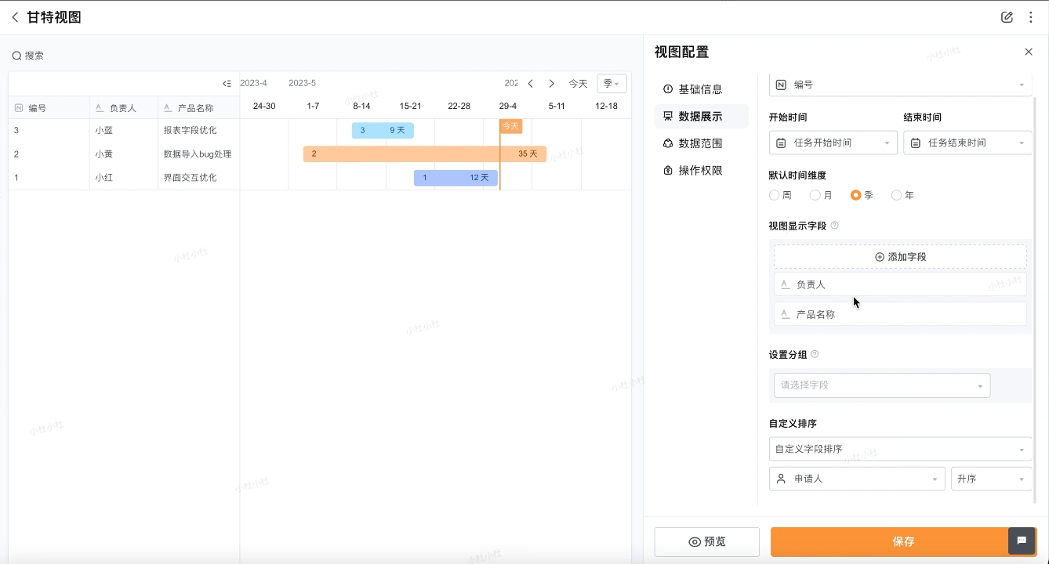Image resolution: width=1049 pixels, height=564 pixels.
Task: Open the 季 time scale dropdown
Action: 612,84
